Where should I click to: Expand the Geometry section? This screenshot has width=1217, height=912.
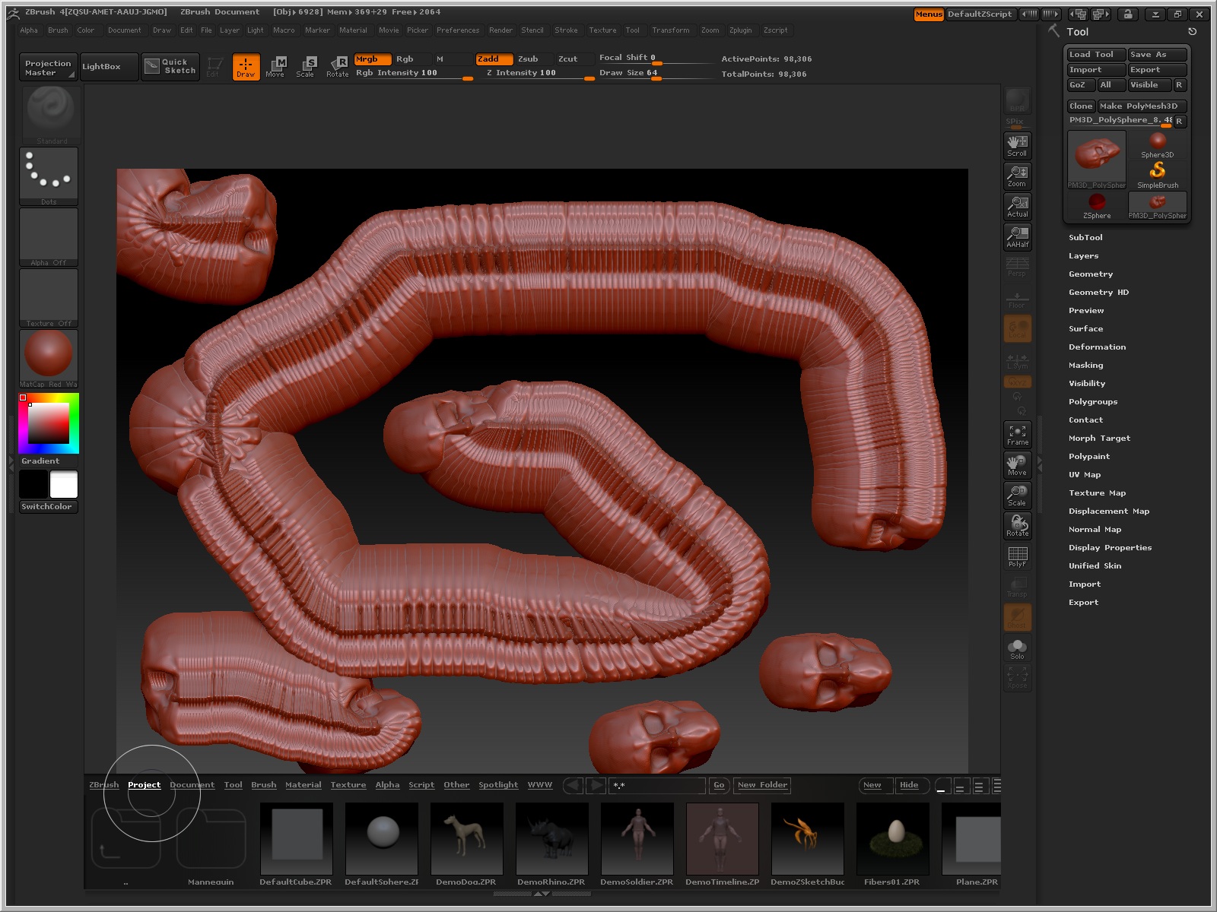click(x=1090, y=274)
